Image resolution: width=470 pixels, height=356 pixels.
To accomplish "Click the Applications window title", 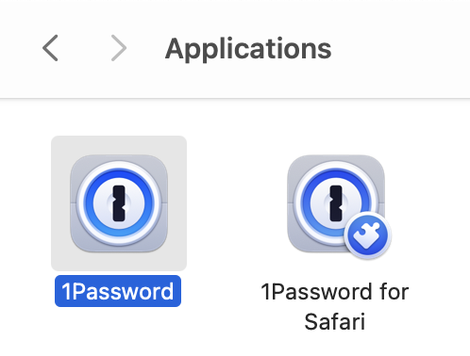I will coord(248,49).
